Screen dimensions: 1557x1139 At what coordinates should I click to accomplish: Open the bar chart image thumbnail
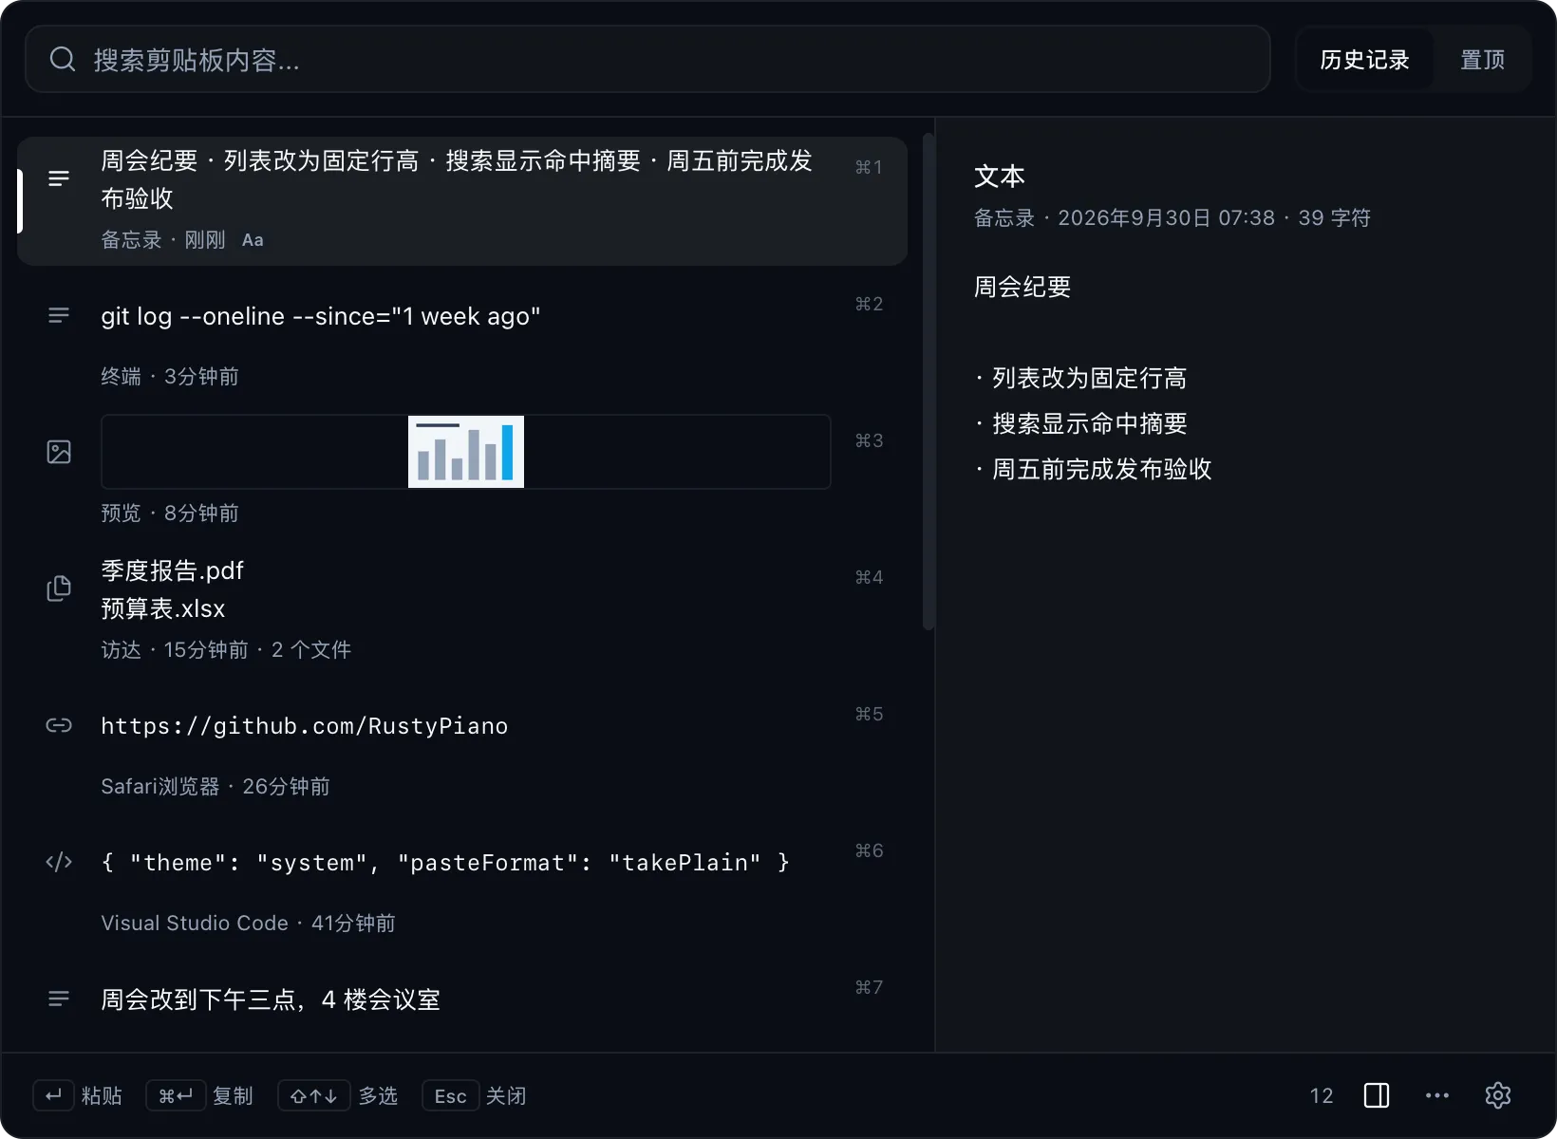tap(465, 452)
